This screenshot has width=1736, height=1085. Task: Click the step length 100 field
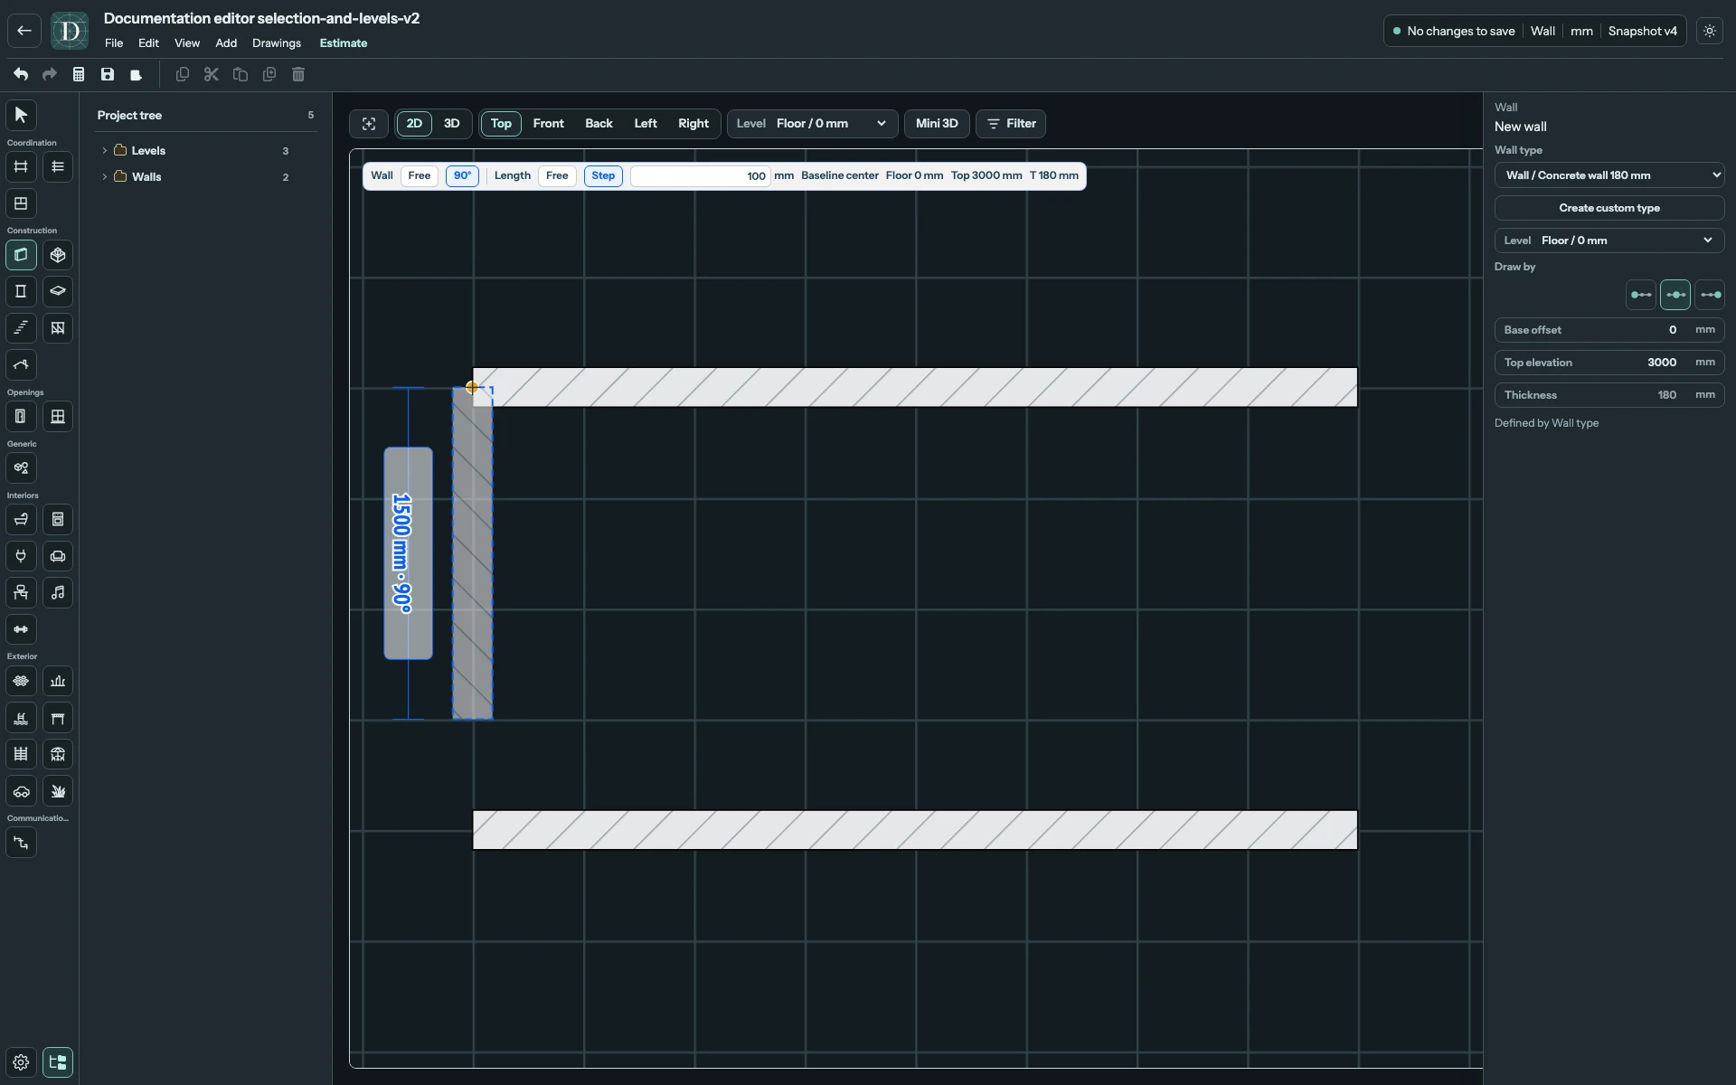[x=701, y=176]
